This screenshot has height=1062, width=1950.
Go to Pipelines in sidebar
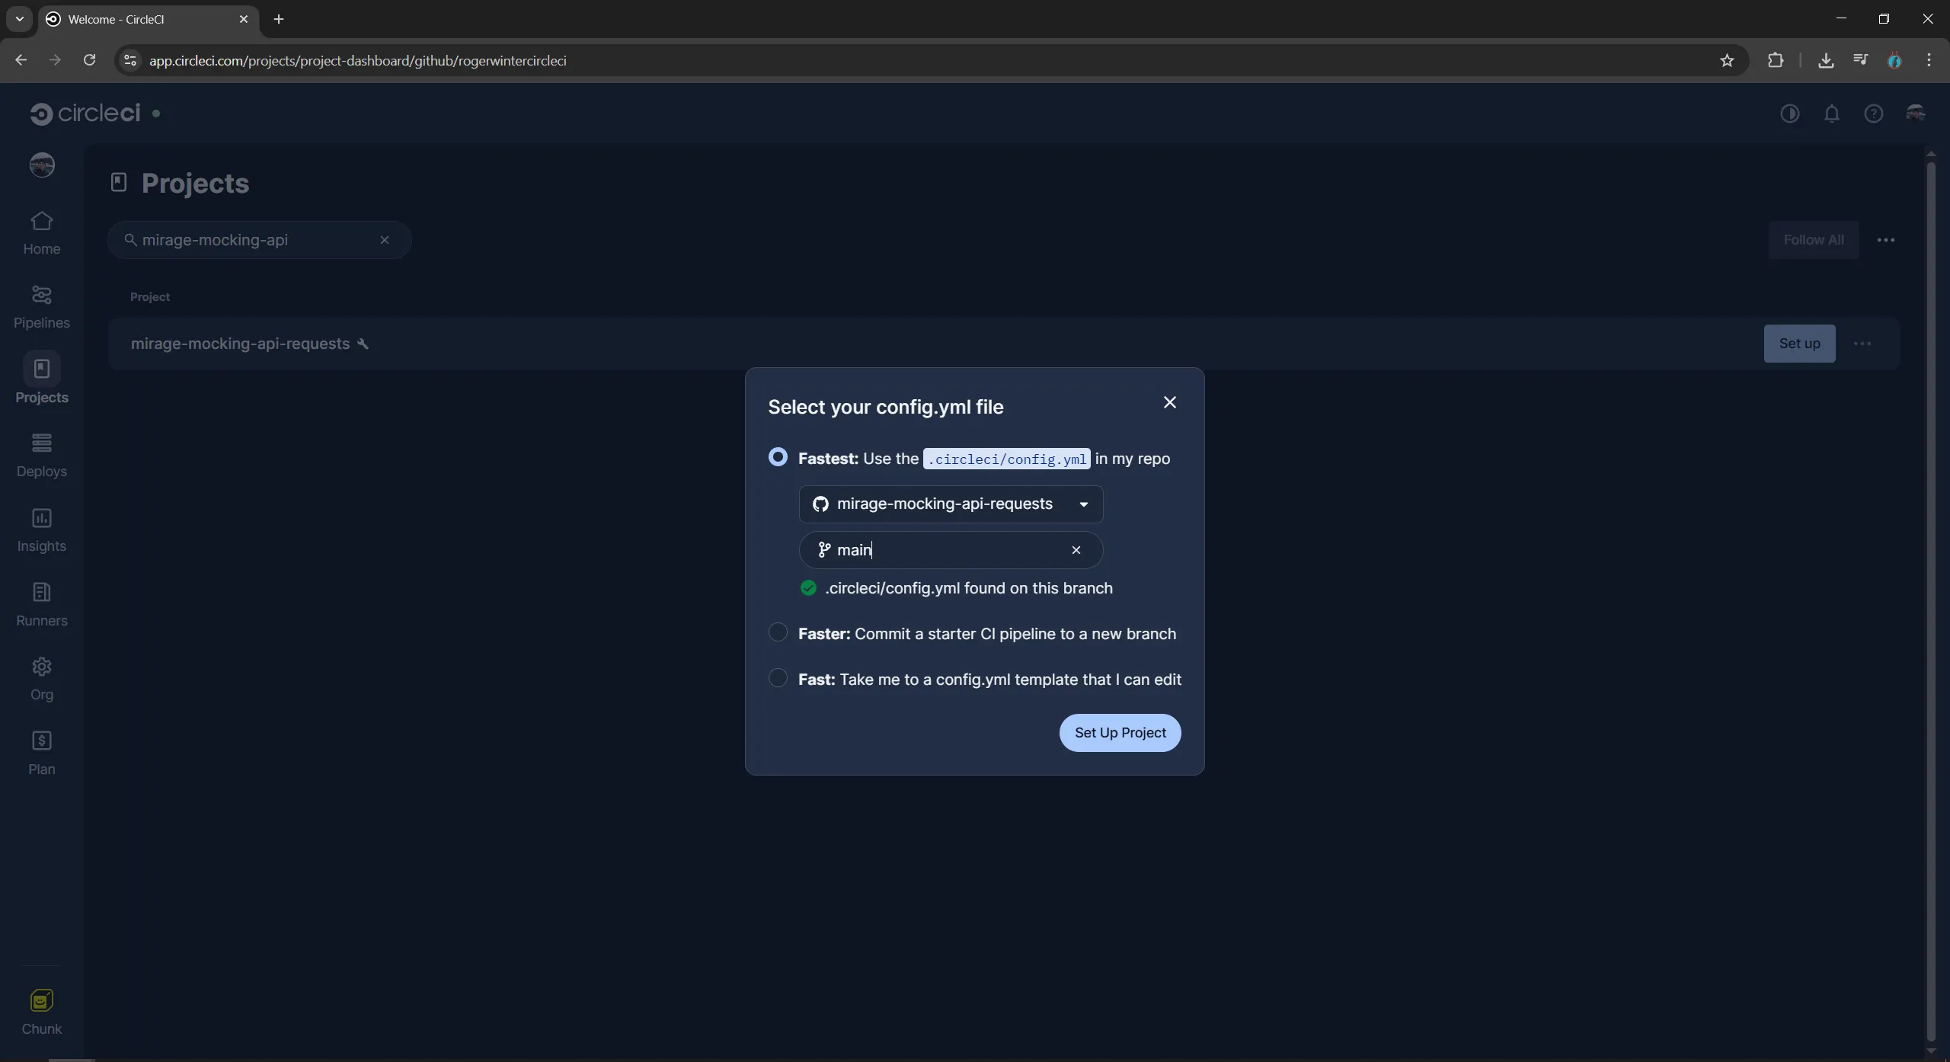tap(41, 307)
